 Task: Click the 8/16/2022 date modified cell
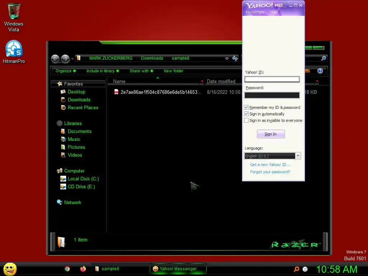click(224, 92)
